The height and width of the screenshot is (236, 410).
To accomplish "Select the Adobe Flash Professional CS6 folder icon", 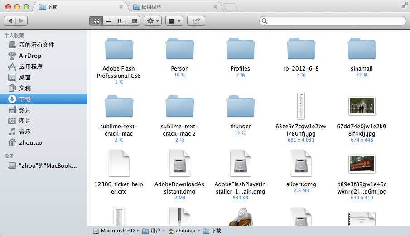I will (x=119, y=48).
